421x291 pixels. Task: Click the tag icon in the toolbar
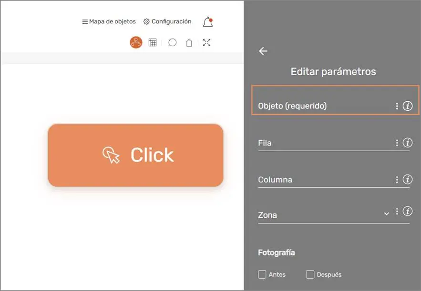pyautogui.click(x=189, y=42)
